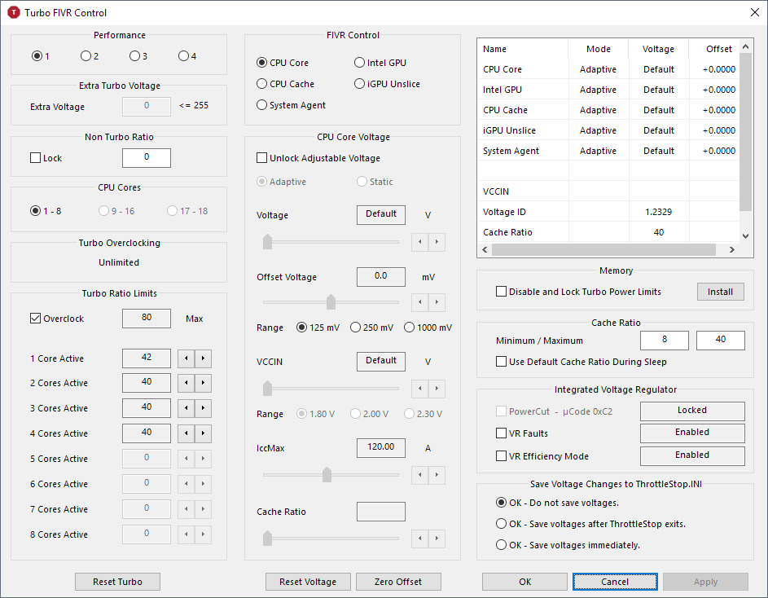Image resolution: width=768 pixels, height=598 pixels.
Task: Click the Overclock Max ratio field
Action: (x=147, y=318)
